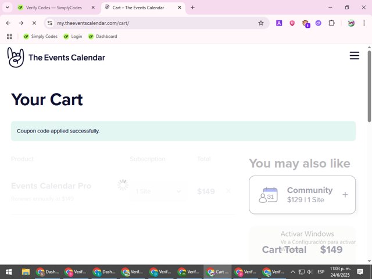Open the first Dash... Chrome taskbar window
This screenshot has width=372, height=279.
47,271
